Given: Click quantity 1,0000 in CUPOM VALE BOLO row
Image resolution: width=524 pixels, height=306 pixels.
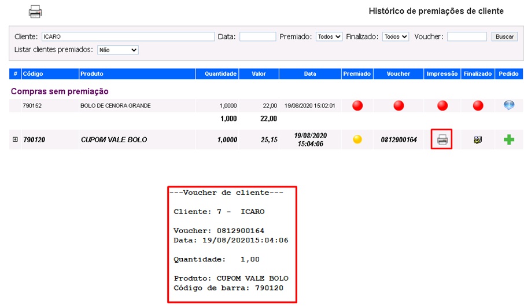Looking at the screenshot, I should (x=227, y=139).
